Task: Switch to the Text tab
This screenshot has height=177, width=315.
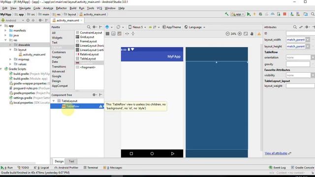Action: coord(71,161)
